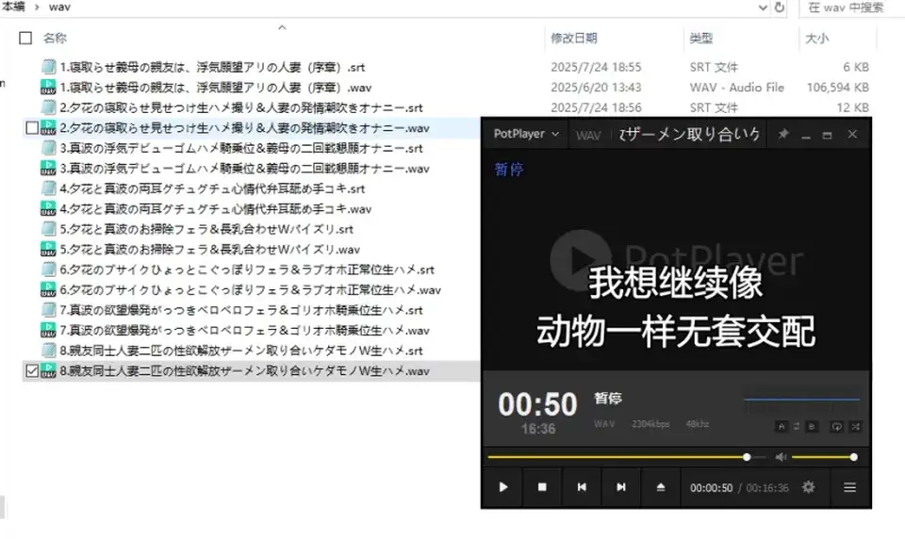The image size is (905, 539).
Task: Click the 2304kbps bitrate label
Action: click(x=650, y=424)
